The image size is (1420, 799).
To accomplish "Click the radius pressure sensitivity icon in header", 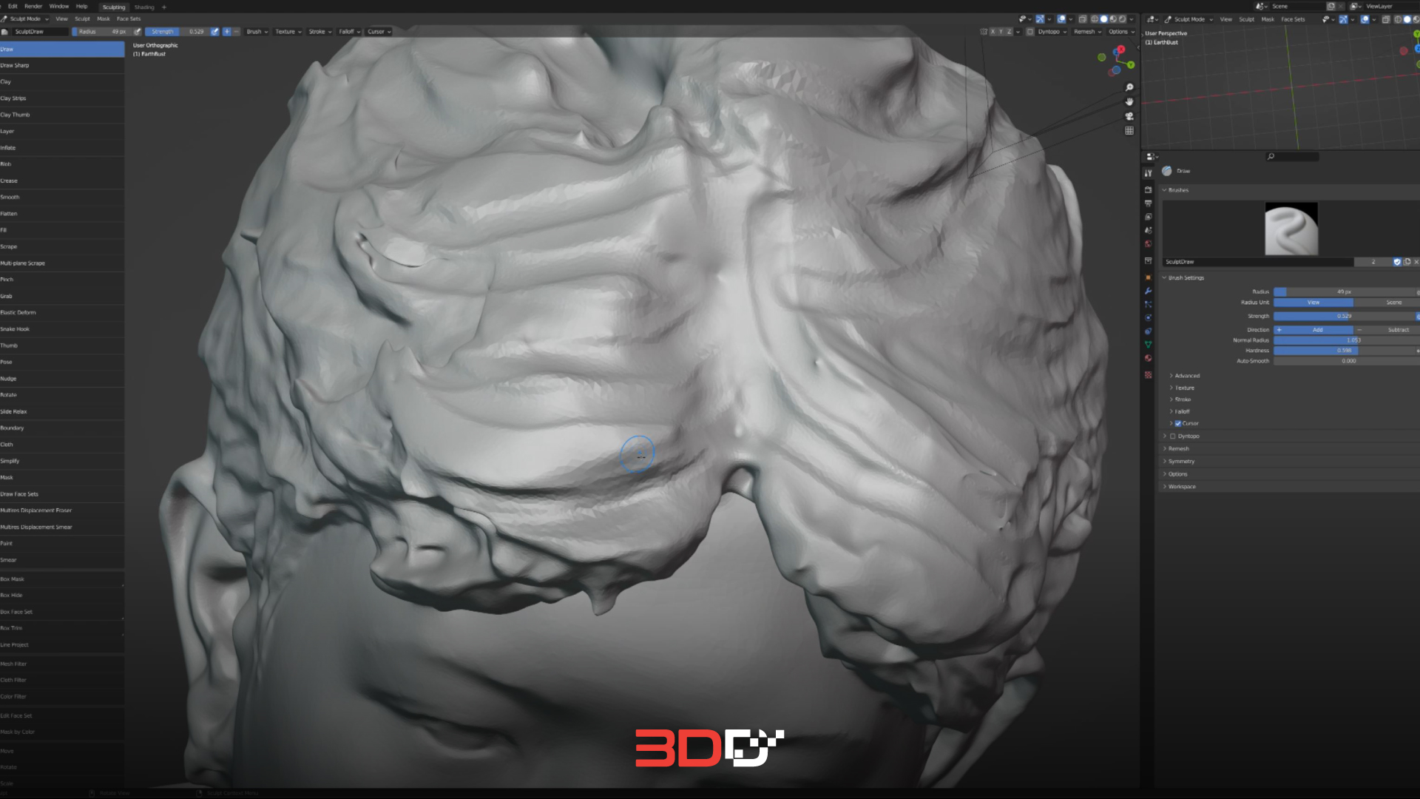I will [x=137, y=32].
